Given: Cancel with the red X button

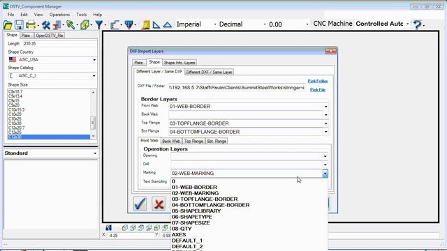Looking at the screenshot, I should (x=159, y=204).
